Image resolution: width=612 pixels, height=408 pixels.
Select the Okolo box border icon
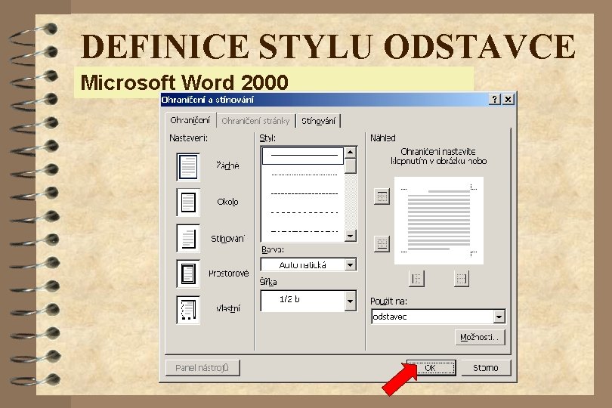tap(188, 202)
